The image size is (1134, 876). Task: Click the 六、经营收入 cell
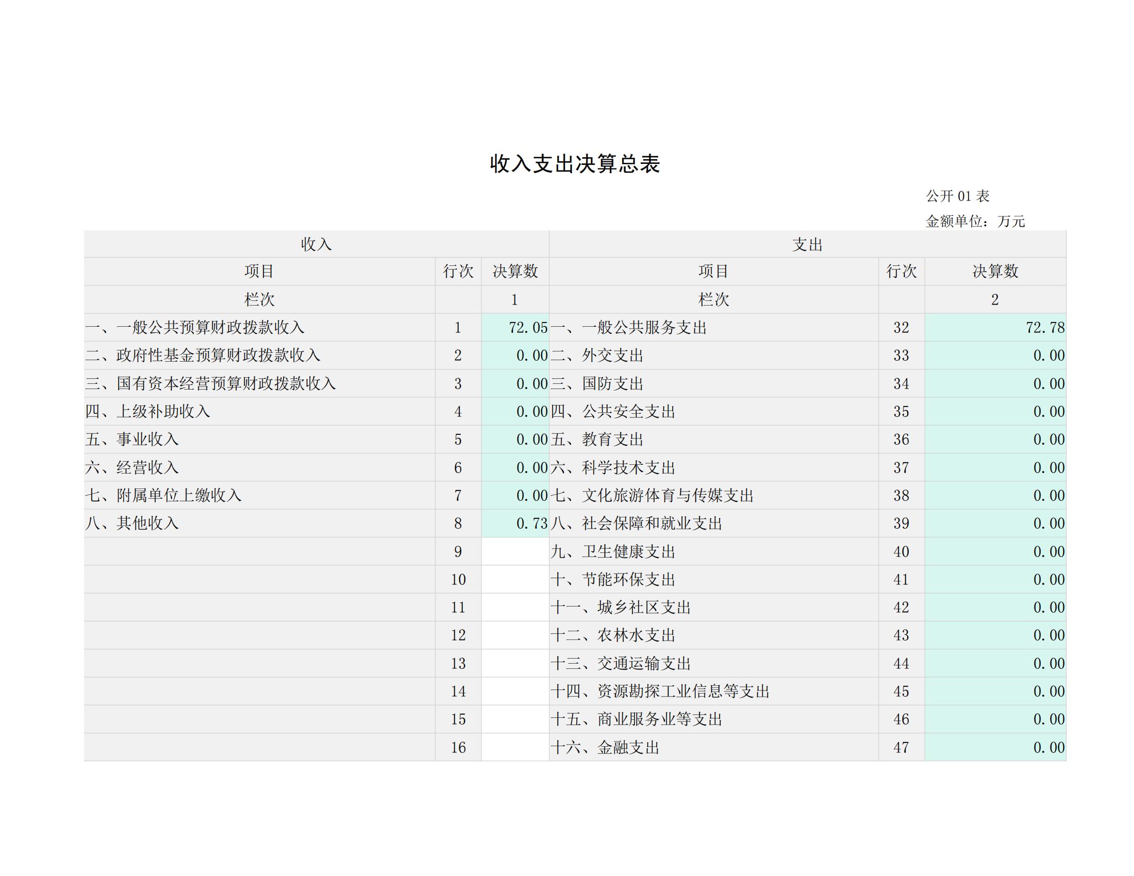(260, 467)
